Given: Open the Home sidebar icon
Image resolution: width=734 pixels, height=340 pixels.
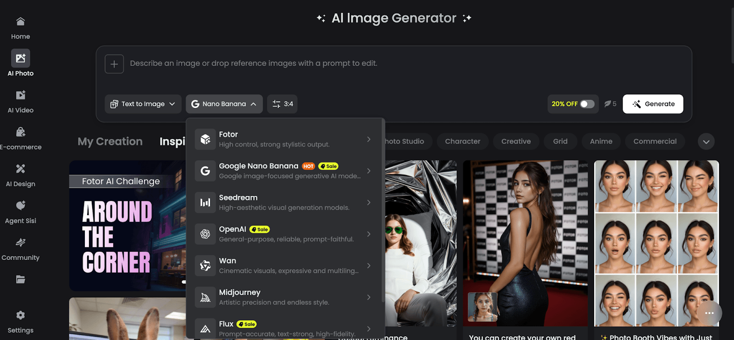Looking at the screenshot, I should point(21,22).
